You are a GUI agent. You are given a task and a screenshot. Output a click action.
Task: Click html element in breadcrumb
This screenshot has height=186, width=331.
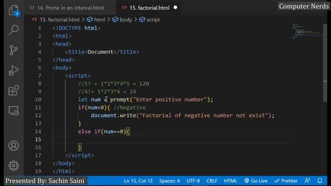coord(96,20)
